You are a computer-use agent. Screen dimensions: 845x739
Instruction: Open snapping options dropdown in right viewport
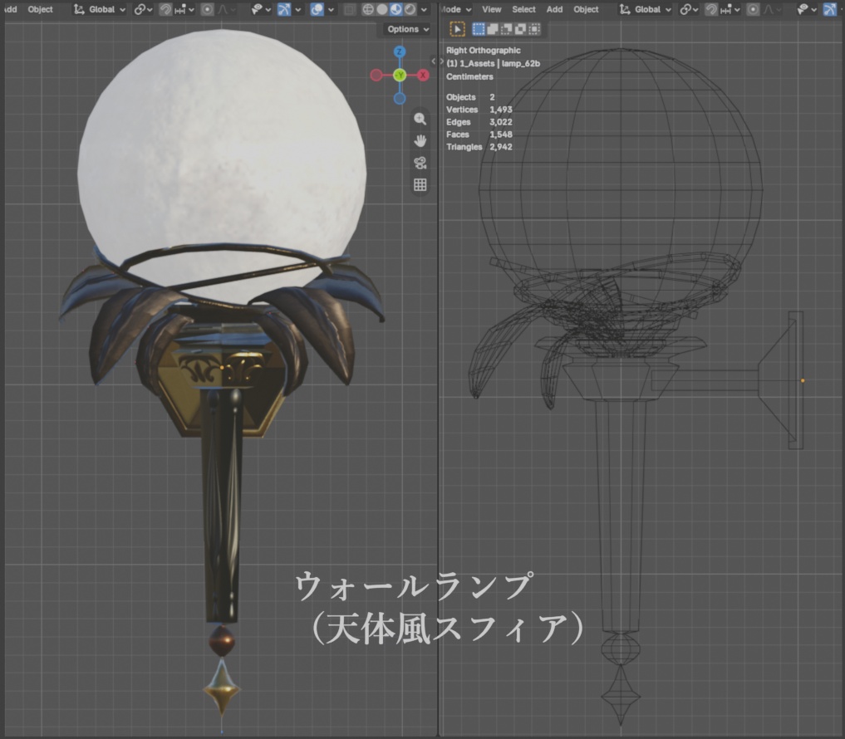(x=730, y=9)
